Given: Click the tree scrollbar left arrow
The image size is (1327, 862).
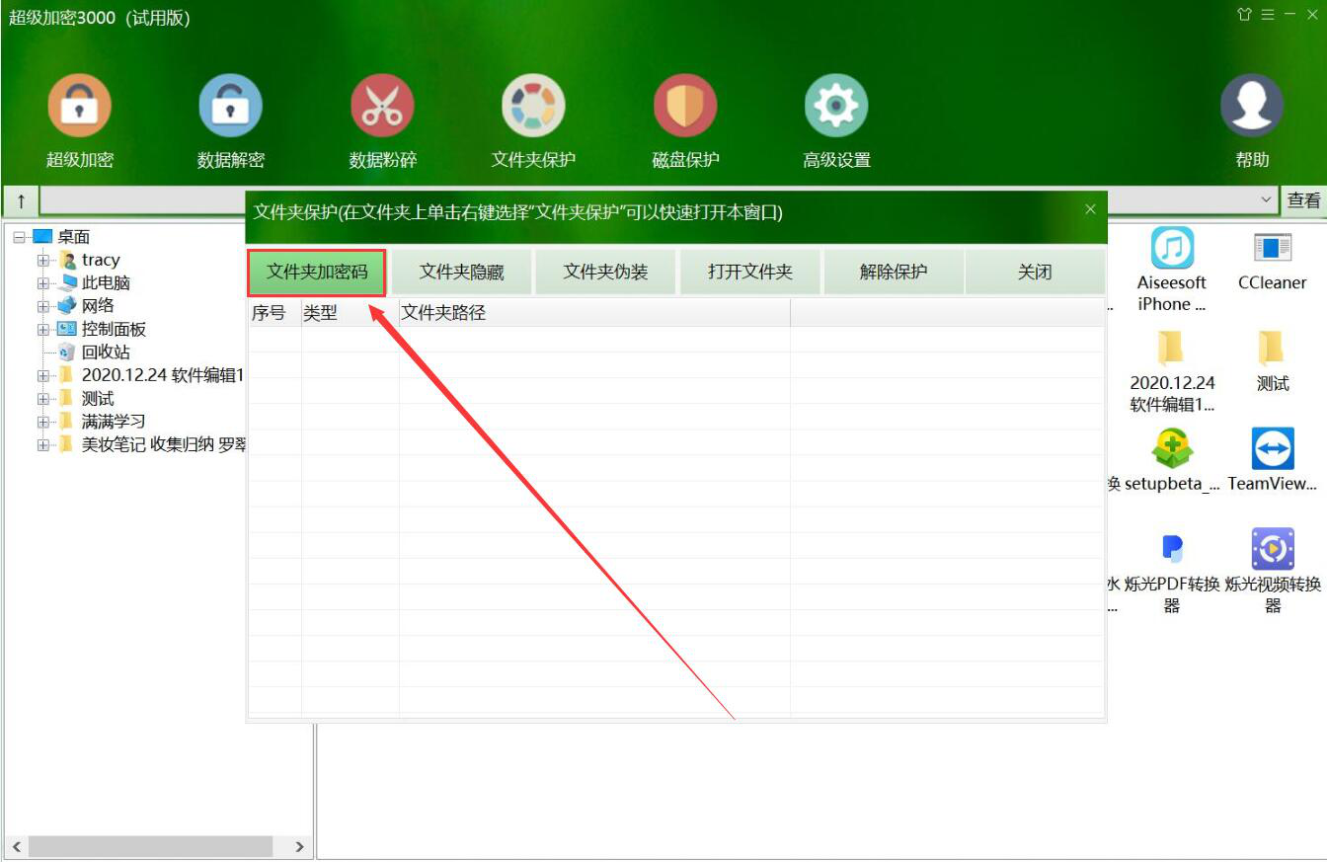Looking at the screenshot, I should pos(16,847).
